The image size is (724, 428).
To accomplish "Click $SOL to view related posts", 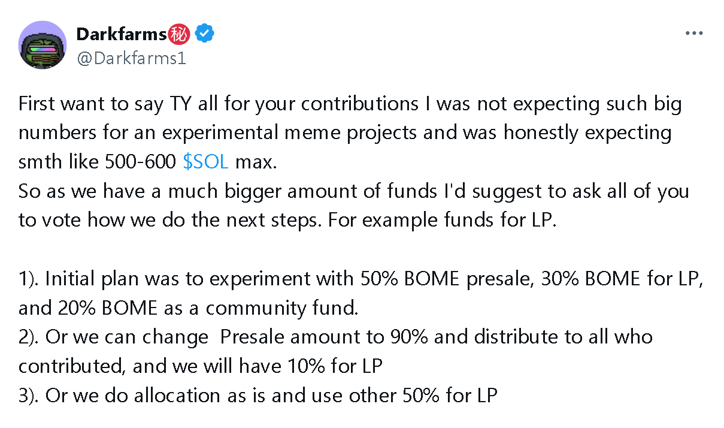I will coord(205,161).
